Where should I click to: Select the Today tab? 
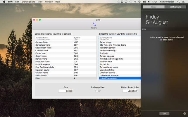[153, 7]
